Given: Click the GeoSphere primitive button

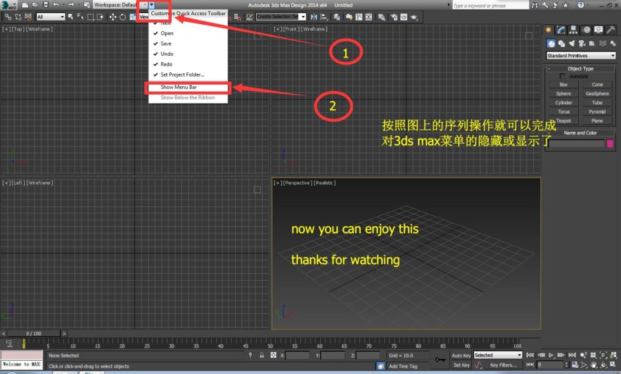Looking at the screenshot, I should click(598, 94).
